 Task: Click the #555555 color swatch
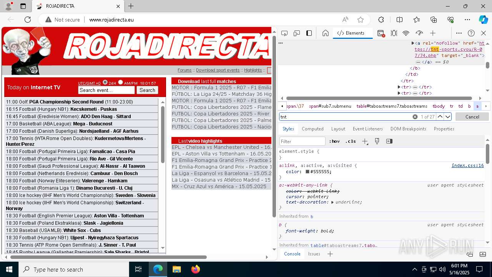[307, 172]
